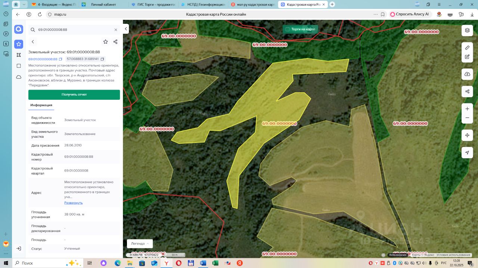Zoom out on the map
Screen dimensions: 478x268
467,118
